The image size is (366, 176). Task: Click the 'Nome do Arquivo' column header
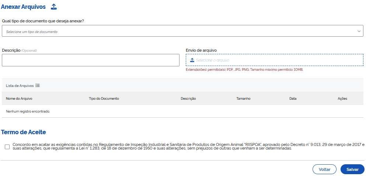pyautogui.click(x=19, y=99)
